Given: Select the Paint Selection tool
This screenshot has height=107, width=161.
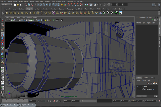Looking at the screenshot, I should pyautogui.click(x=2, y=30).
